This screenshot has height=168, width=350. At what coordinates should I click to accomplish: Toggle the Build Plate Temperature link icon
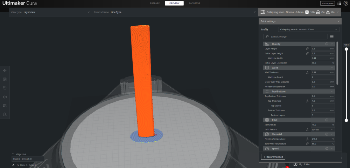(x=307, y=143)
